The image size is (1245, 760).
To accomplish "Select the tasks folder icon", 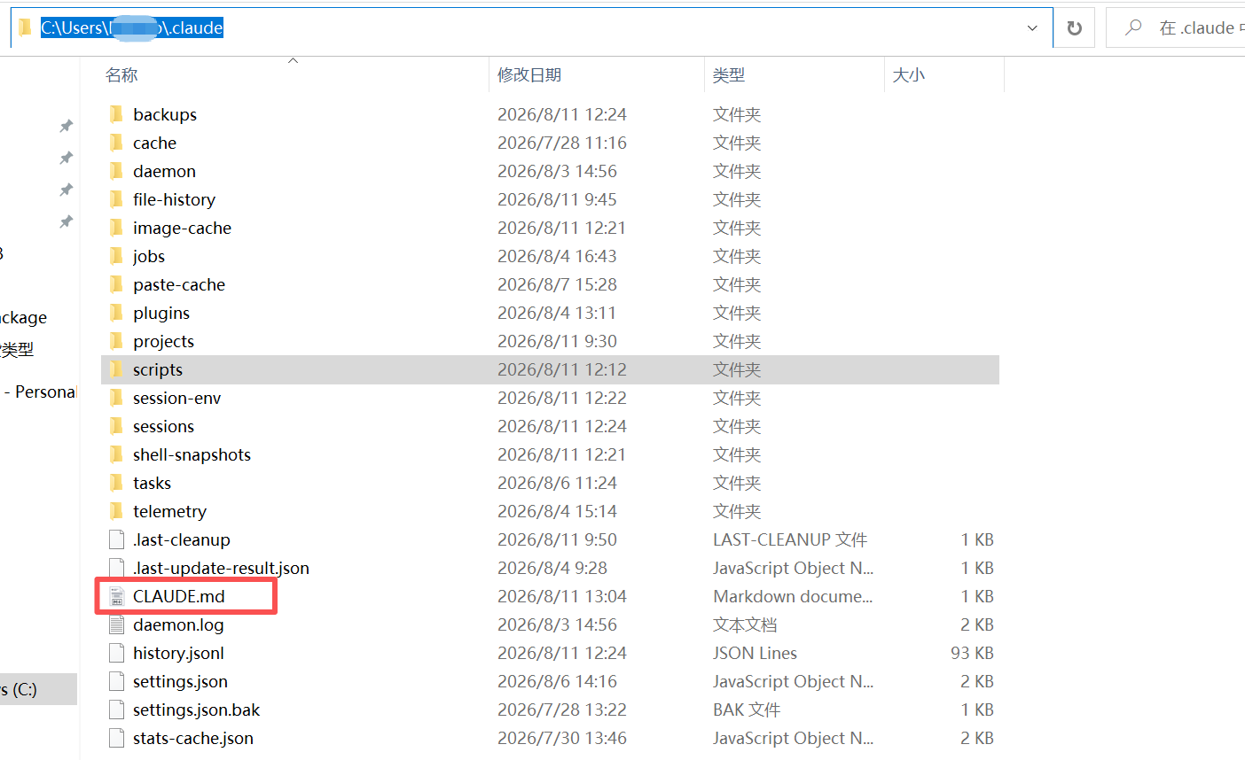I will [x=116, y=483].
